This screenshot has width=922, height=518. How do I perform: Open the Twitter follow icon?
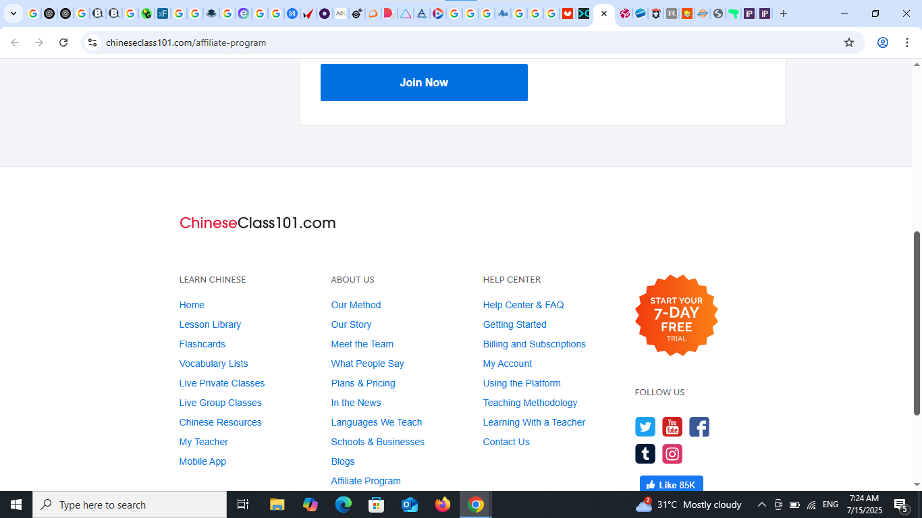[645, 427]
